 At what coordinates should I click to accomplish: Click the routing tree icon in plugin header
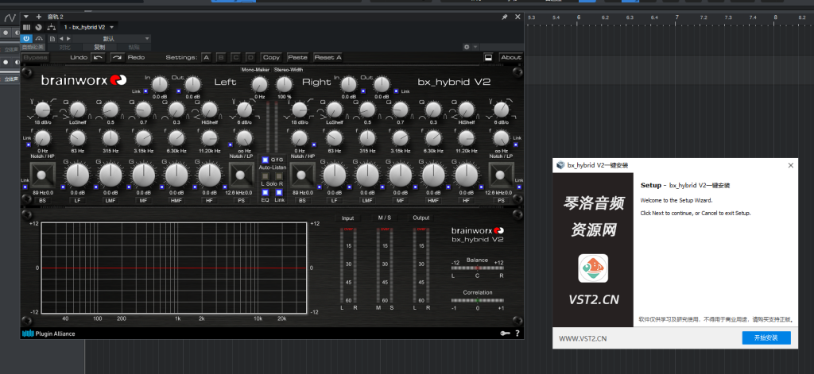(51, 27)
